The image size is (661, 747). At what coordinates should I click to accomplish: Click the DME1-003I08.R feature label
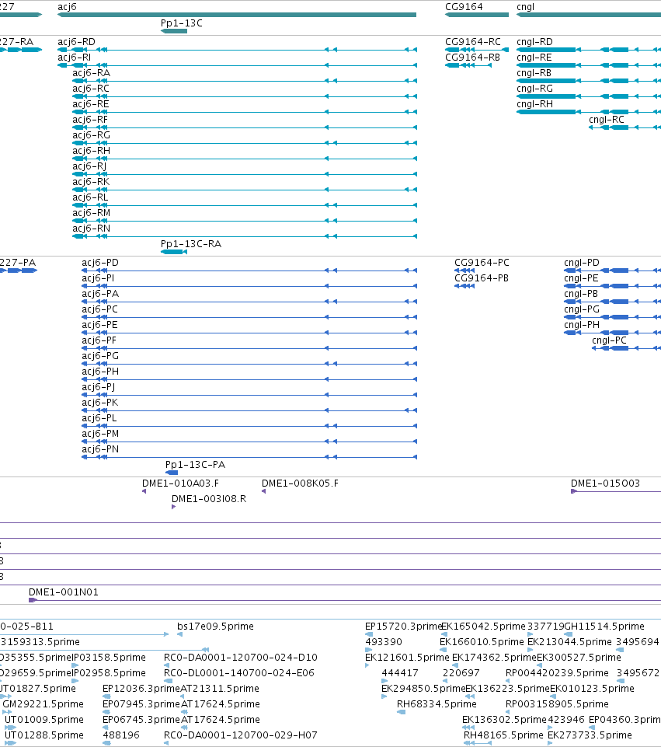(209, 499)
